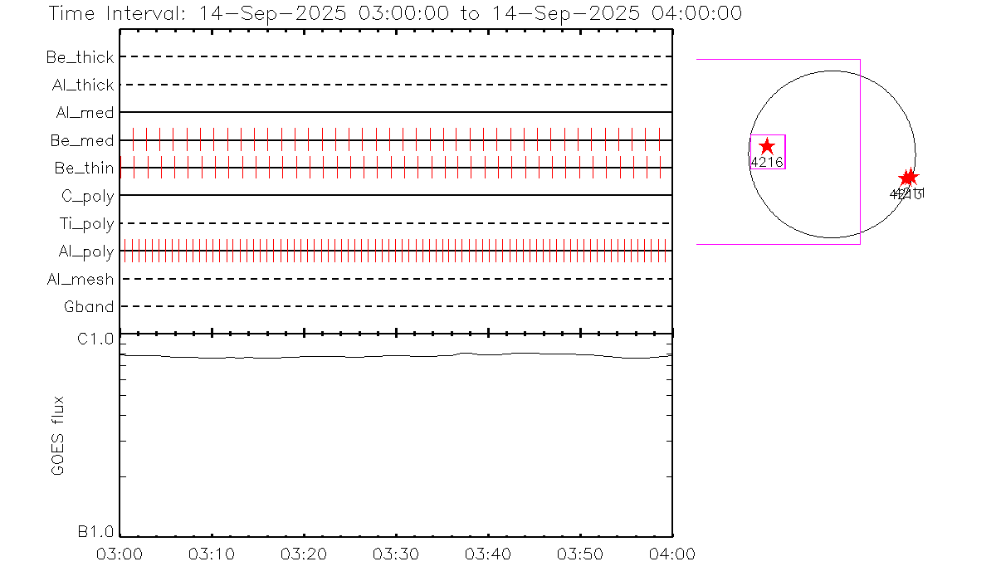Click the Al_med filter label
This screenshot has height=581, width=996.
coord(85,112)
